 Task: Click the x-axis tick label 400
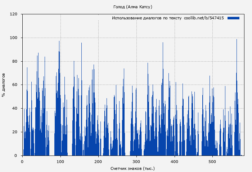175,161
